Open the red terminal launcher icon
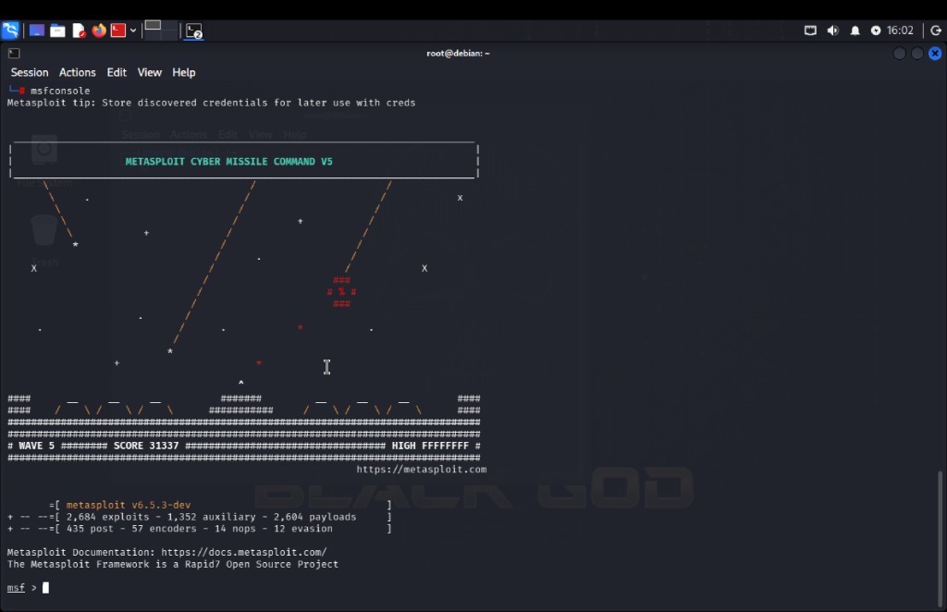Screen dimensions: 947x612 (118, 31)
